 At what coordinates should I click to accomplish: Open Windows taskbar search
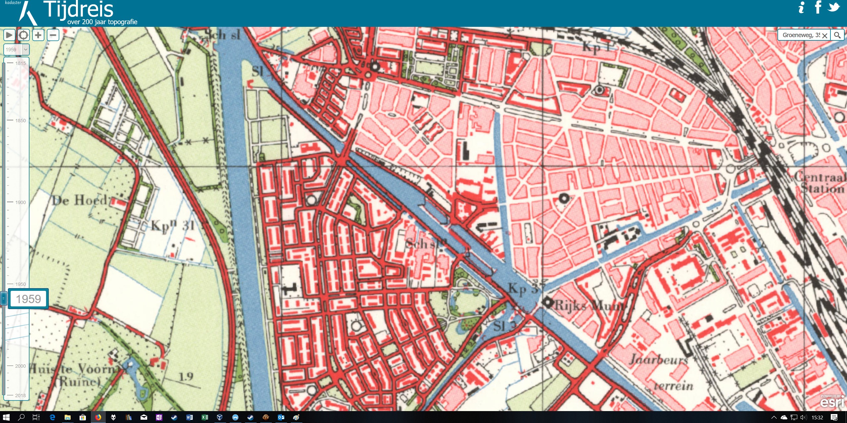[21, 417]
